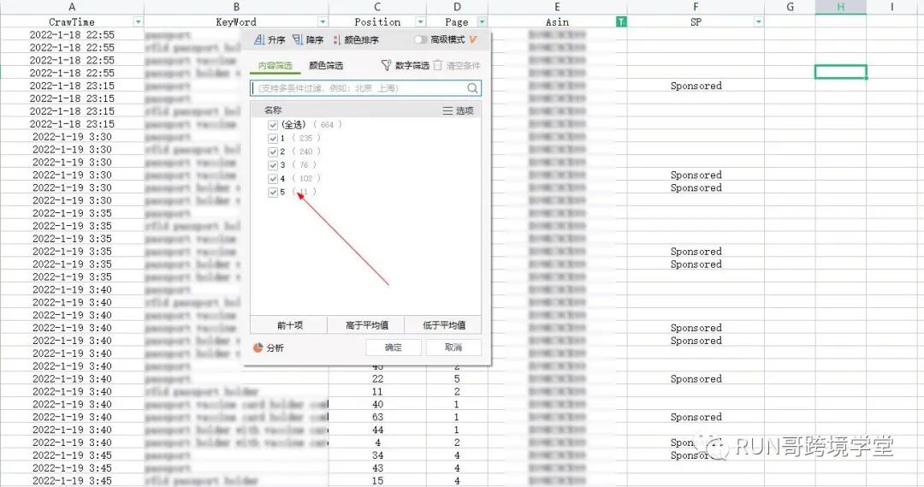
Task: Open SP column filter dropdown
Action: pos(758,21)
